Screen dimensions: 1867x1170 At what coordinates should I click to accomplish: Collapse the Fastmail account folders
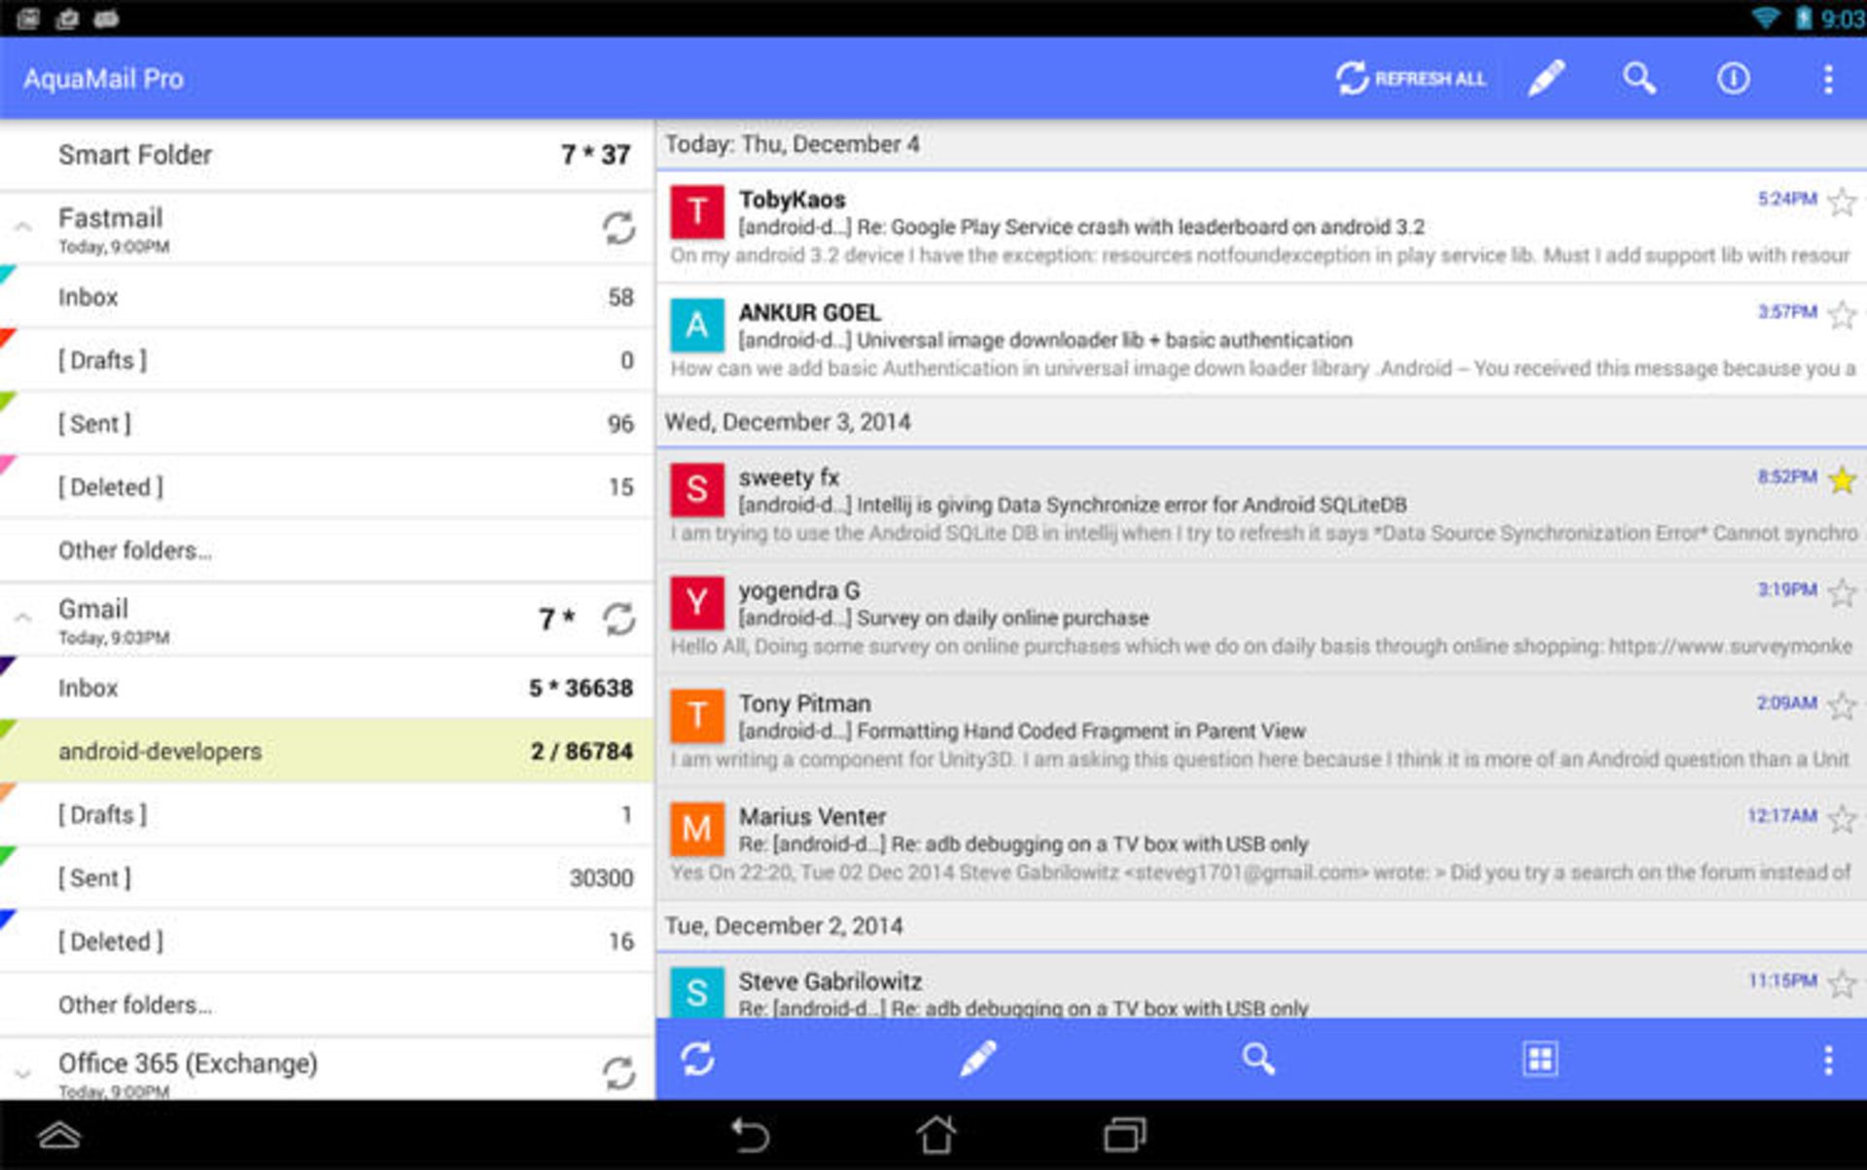(23, 228)
